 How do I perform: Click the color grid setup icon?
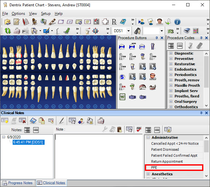[196, 31]
